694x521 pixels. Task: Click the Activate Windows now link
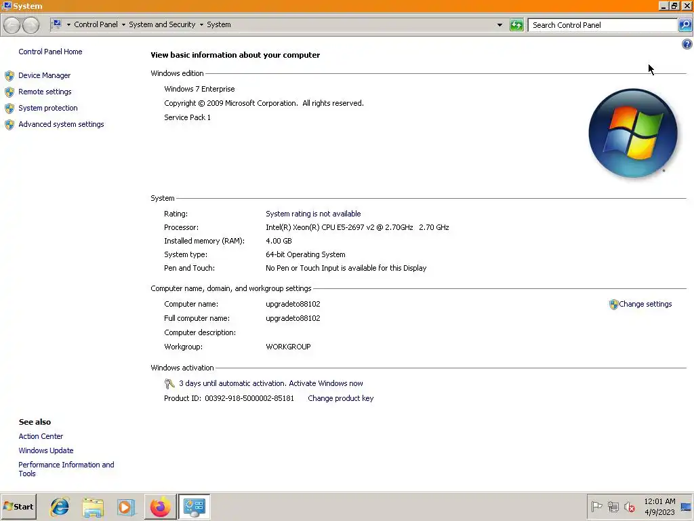tap(326, 383)
